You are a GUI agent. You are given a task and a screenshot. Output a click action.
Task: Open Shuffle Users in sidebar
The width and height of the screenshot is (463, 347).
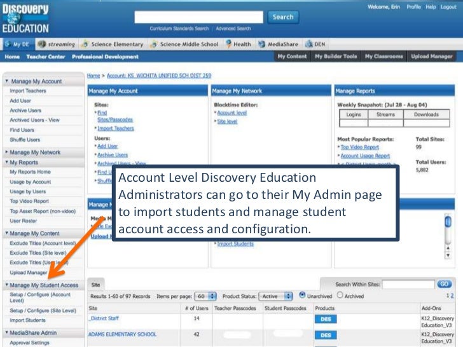point(25,140)
